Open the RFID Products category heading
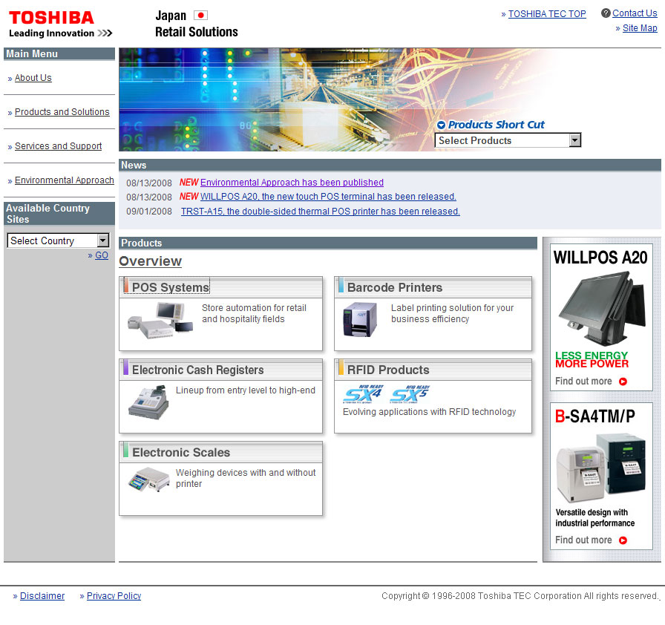Image resolution: width=665 pixels, height=625 pixels. 388,370
